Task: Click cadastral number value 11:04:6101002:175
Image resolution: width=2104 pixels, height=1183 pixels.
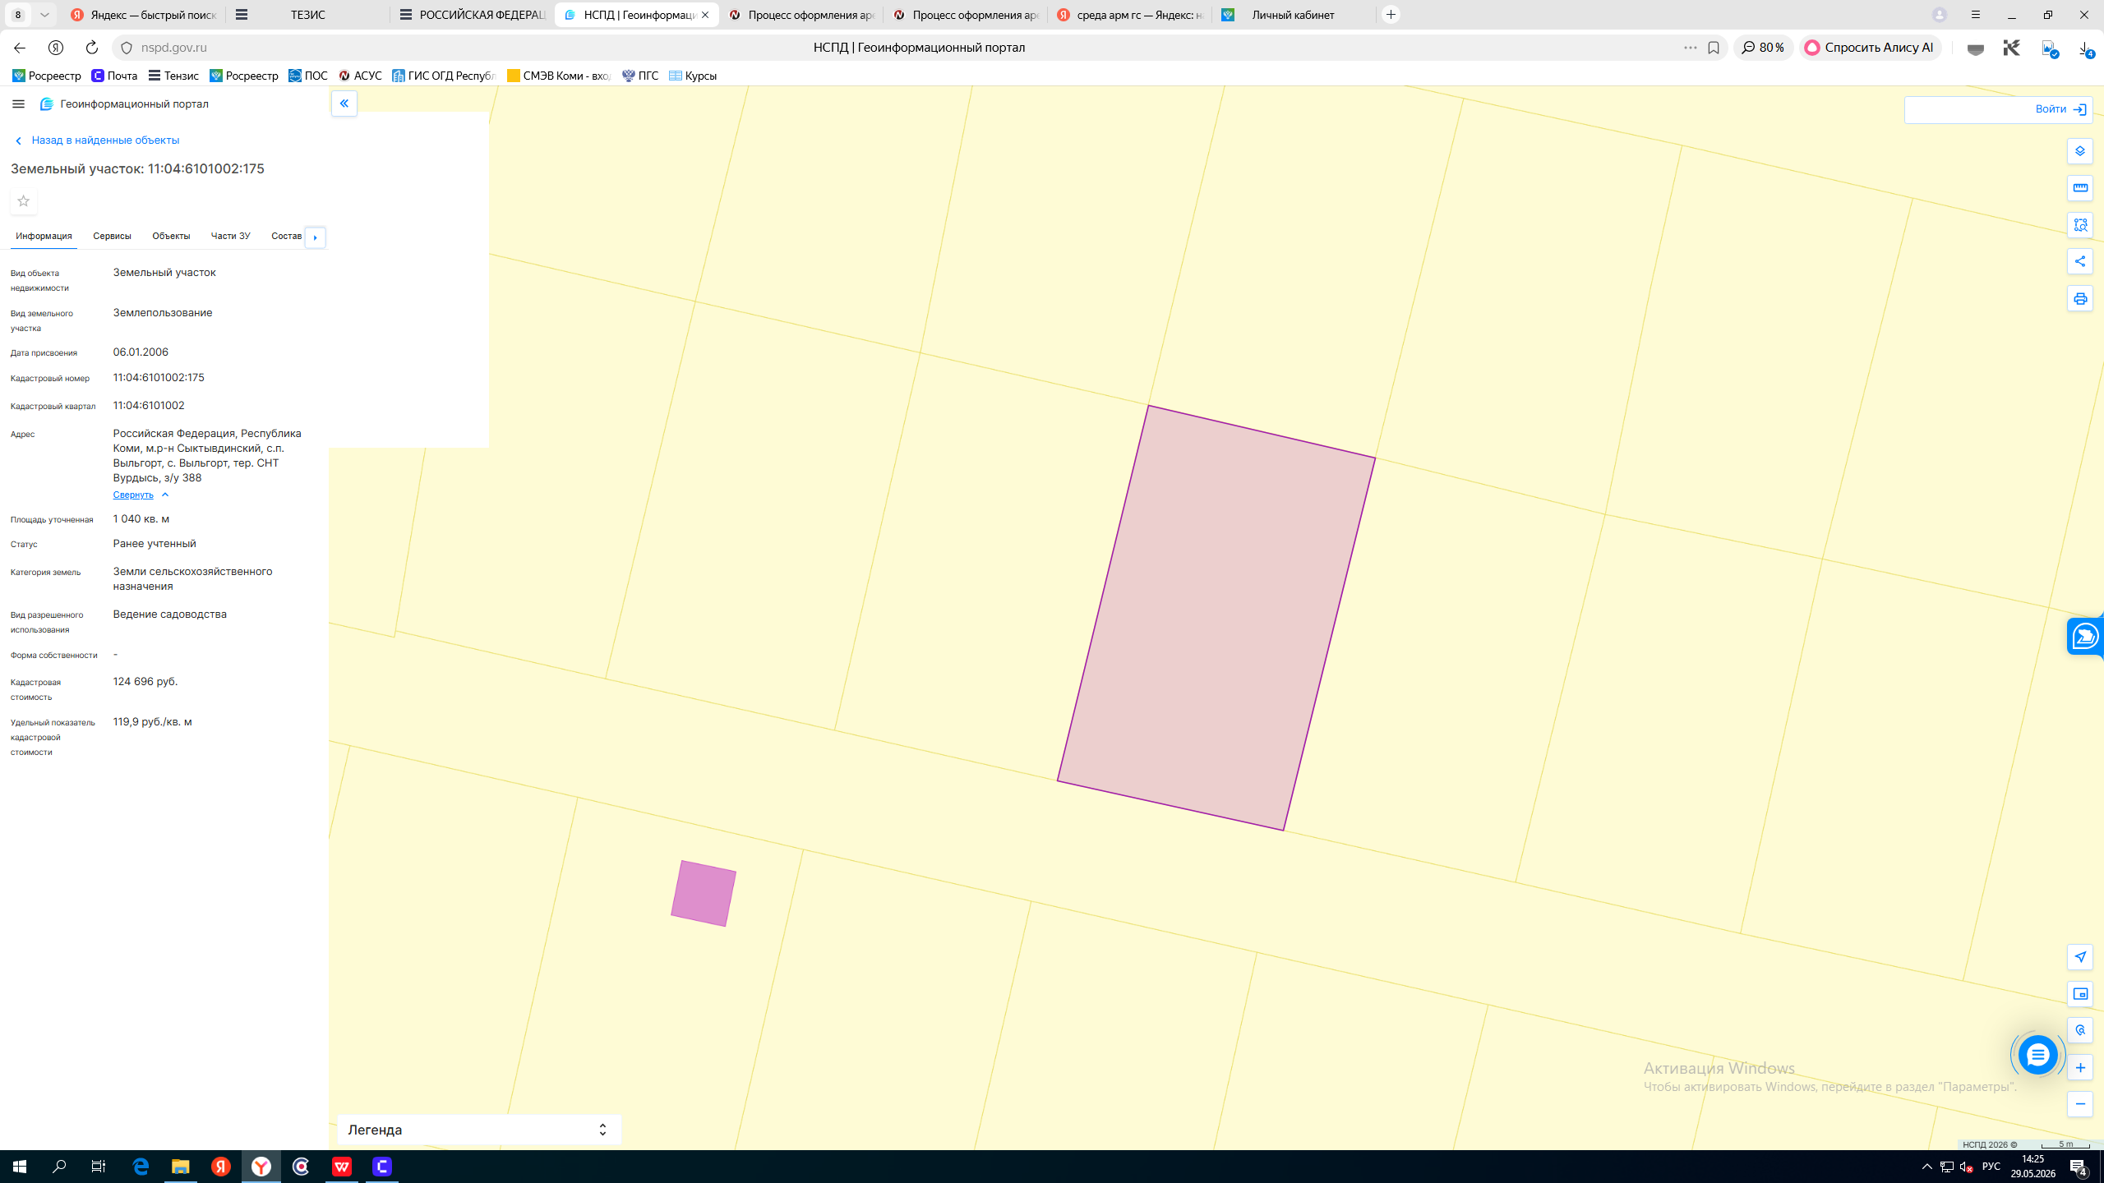Action: [x=159, y=378]
